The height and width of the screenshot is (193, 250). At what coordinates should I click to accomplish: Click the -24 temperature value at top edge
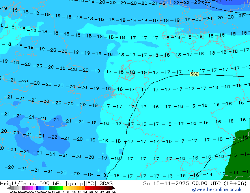pyautogui.click(x=217, y=1)
